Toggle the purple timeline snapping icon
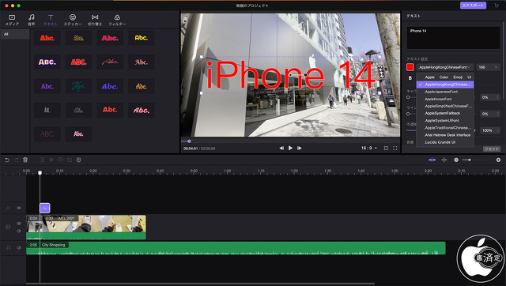This screenshot has height=286, width=506. click(432, 160)
